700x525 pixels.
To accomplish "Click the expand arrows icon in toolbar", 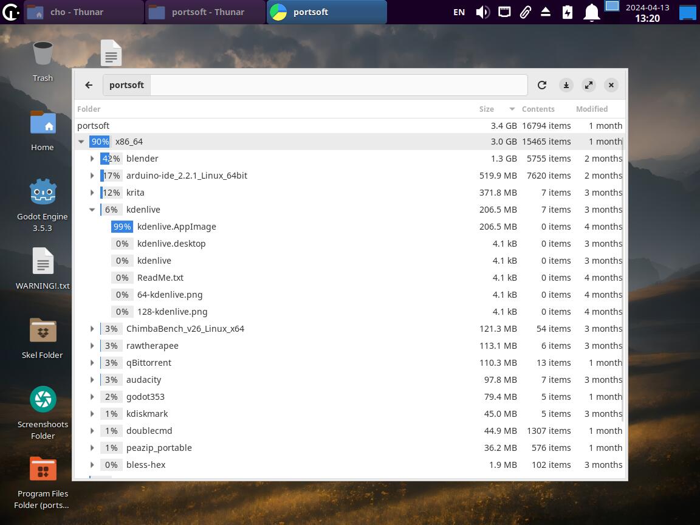I will coord(589,85).
